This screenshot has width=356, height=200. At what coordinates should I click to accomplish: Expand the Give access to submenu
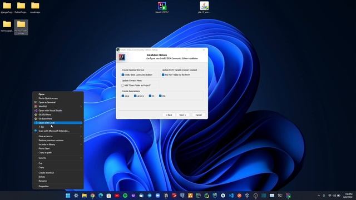pyautogui.click(x=58, y=136)
